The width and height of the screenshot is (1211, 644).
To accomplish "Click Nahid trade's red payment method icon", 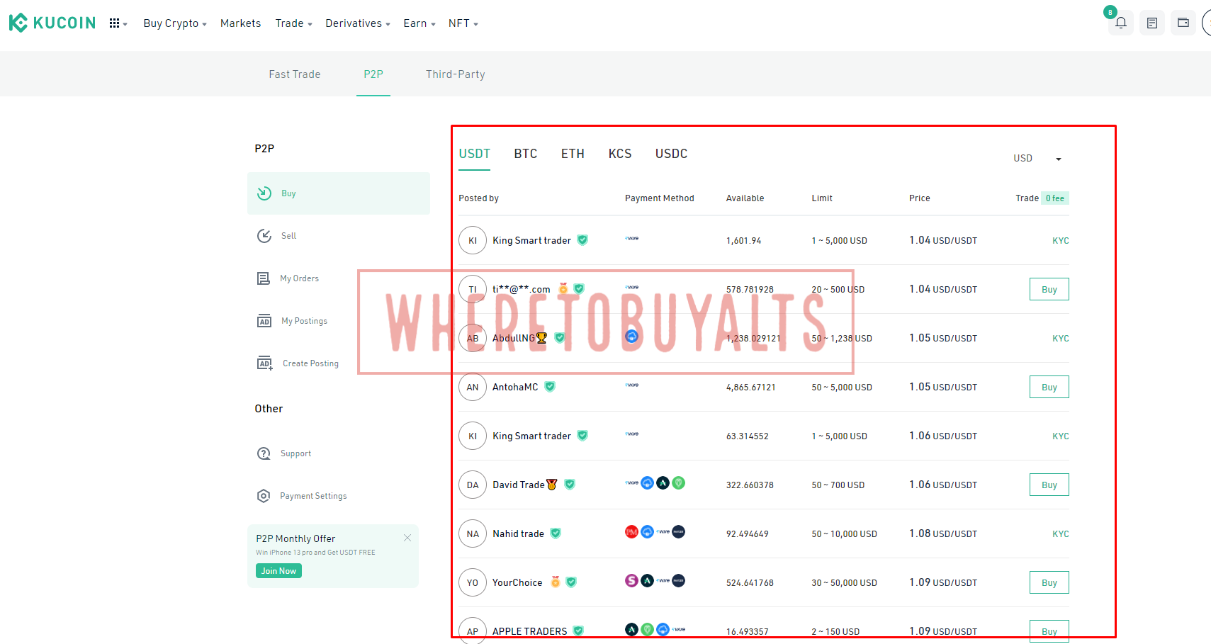I will tap(631, 531).
